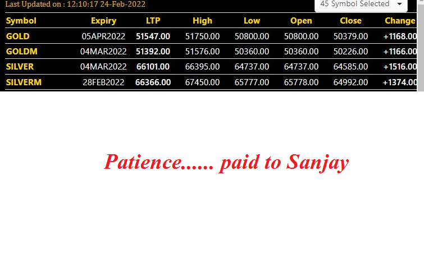Click GOLD high value 51750.00

click(x=202, y=36)
